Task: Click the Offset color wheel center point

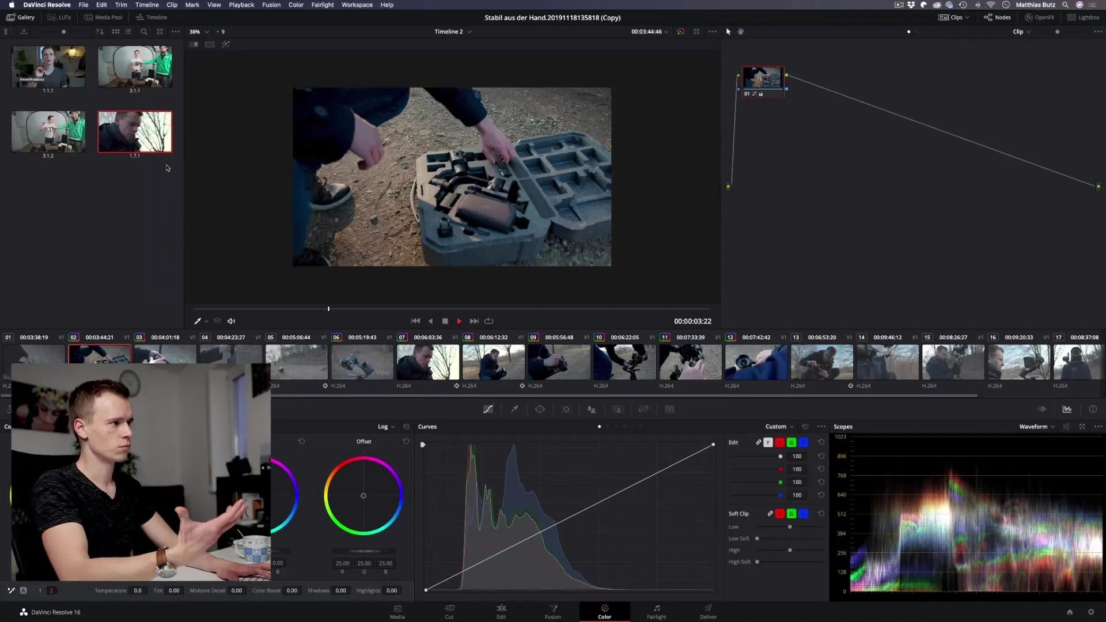Action: coord(363,496)
